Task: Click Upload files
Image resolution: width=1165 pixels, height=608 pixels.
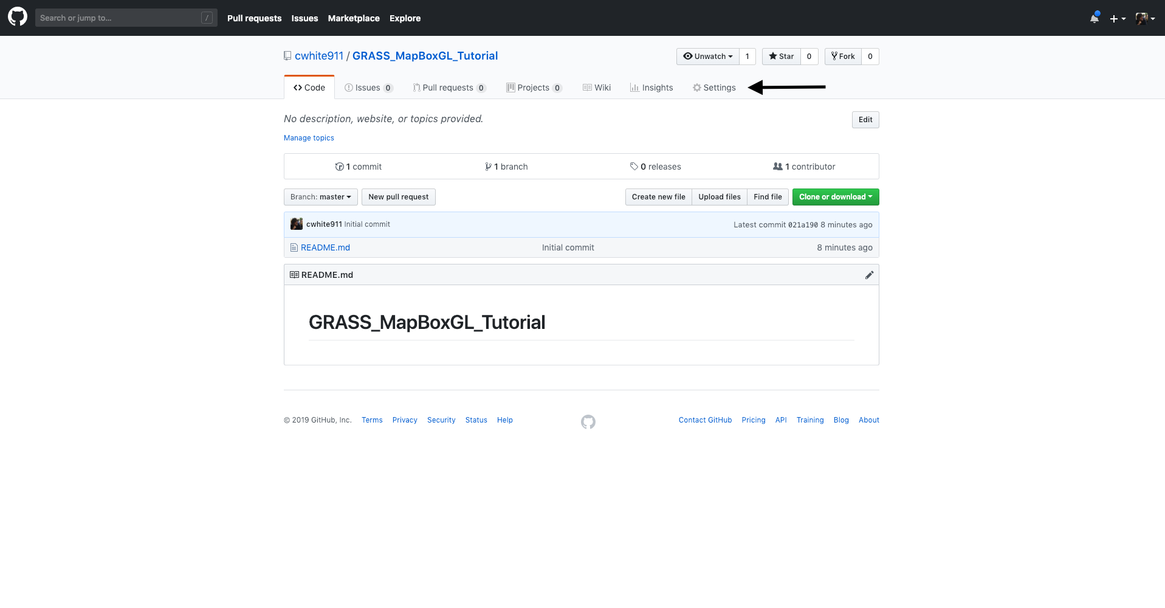Action: click(x=720, y=197)
